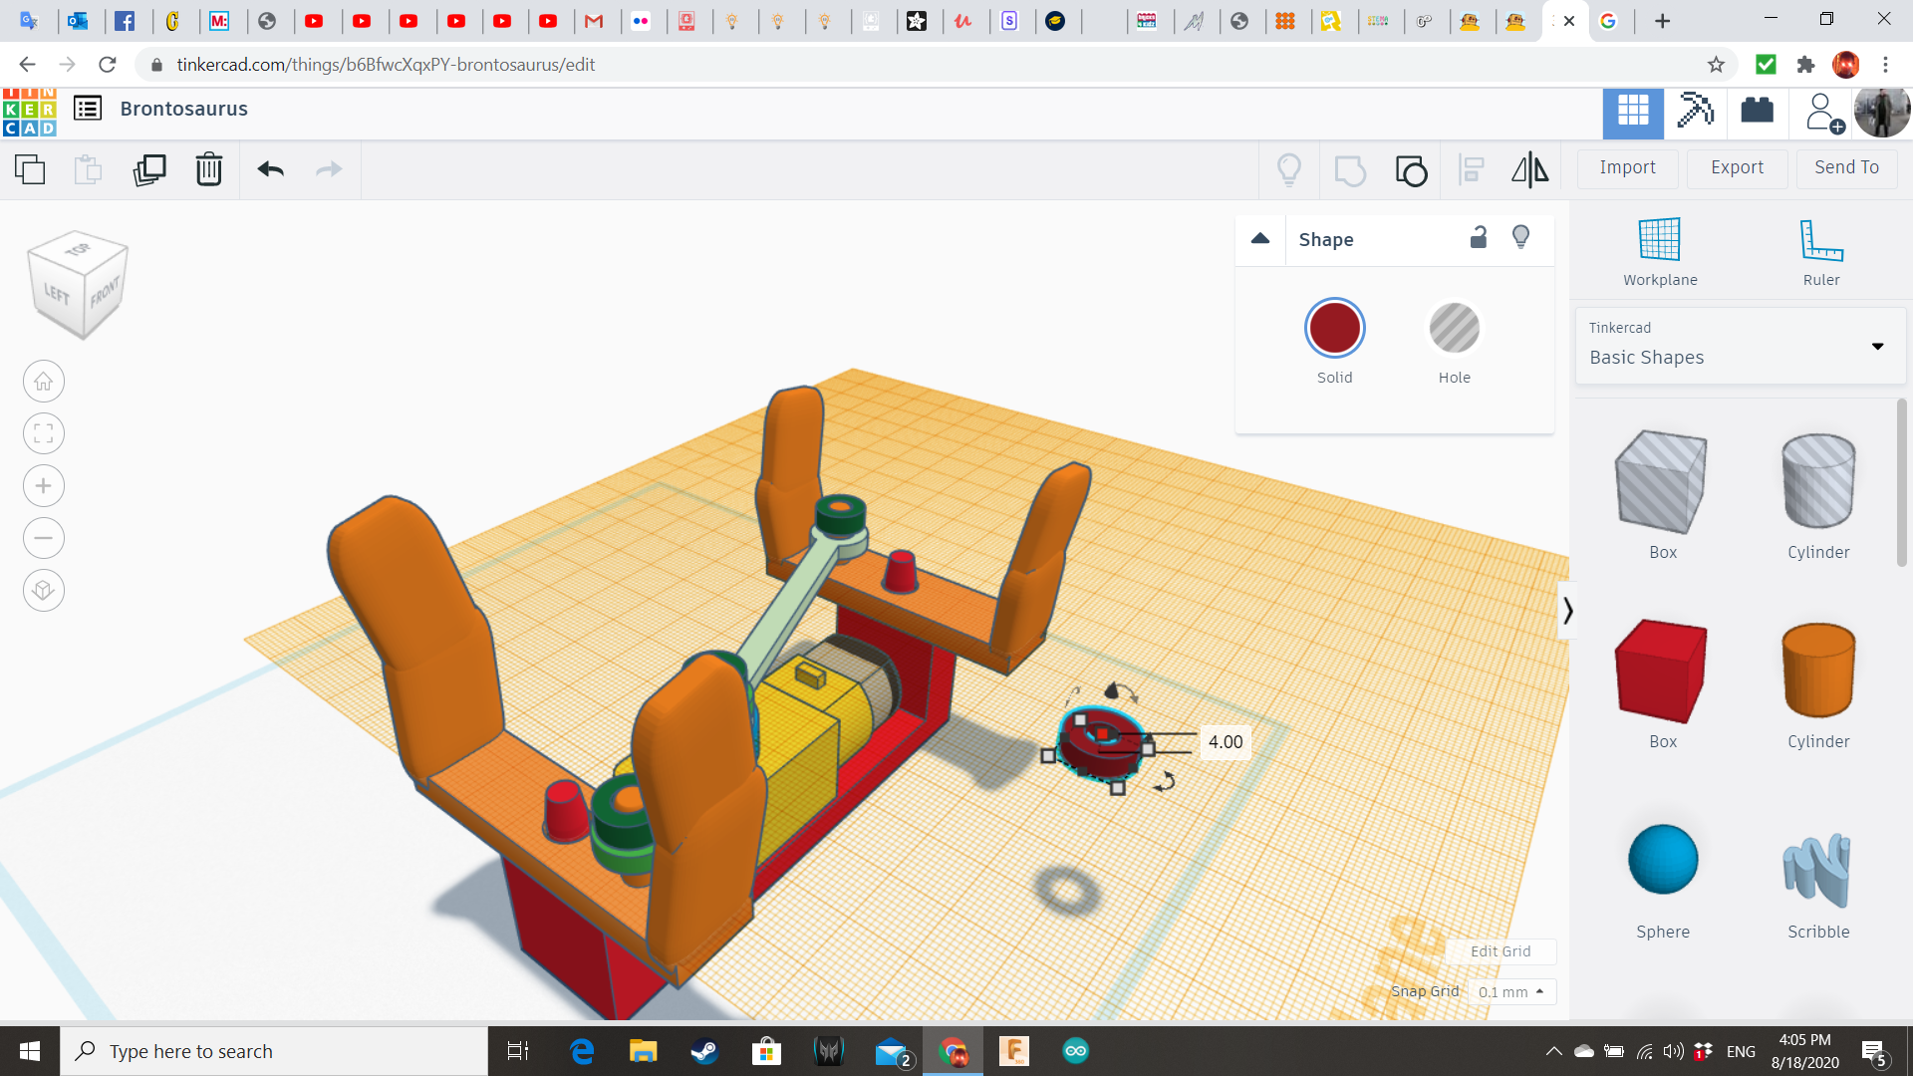Toggle the shape lock icon
The height and width of the screenshot is (1076, 1913).
pyautogui.click(x=1479, y=238)
